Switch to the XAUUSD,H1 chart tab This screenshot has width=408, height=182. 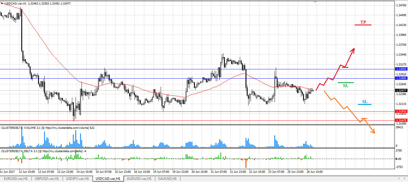pyautogui.click(x=167, y=178)
